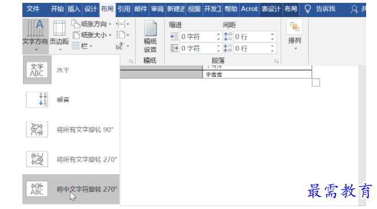Click the lightbulb Tell me icon
The image size is (377, 209).
[308, 9]
